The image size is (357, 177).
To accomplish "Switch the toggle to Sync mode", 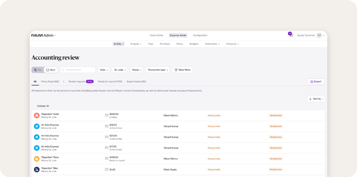I will point(51,70).
